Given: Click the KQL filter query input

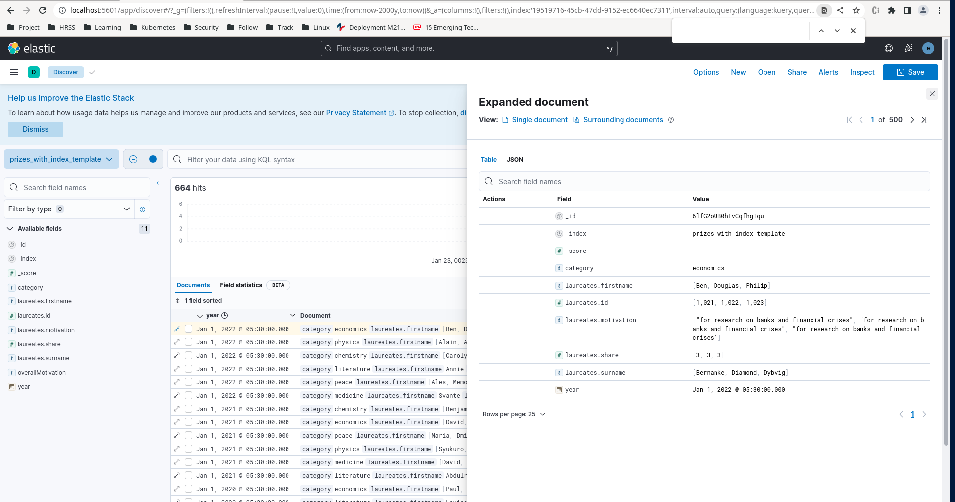Looking at the screenshot, I should (317, 160).
